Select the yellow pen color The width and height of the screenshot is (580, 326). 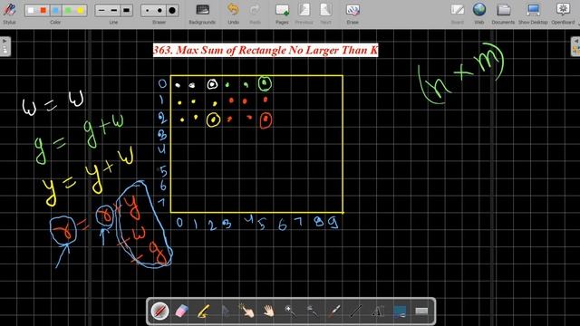pyautogui.click(x=80, y=10)
